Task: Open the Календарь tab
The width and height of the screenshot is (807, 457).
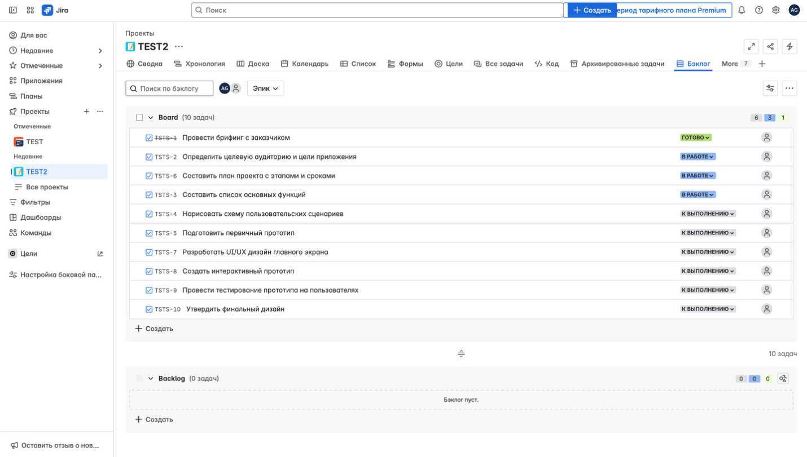Action: pyautogui.click(x=304, y=64)
